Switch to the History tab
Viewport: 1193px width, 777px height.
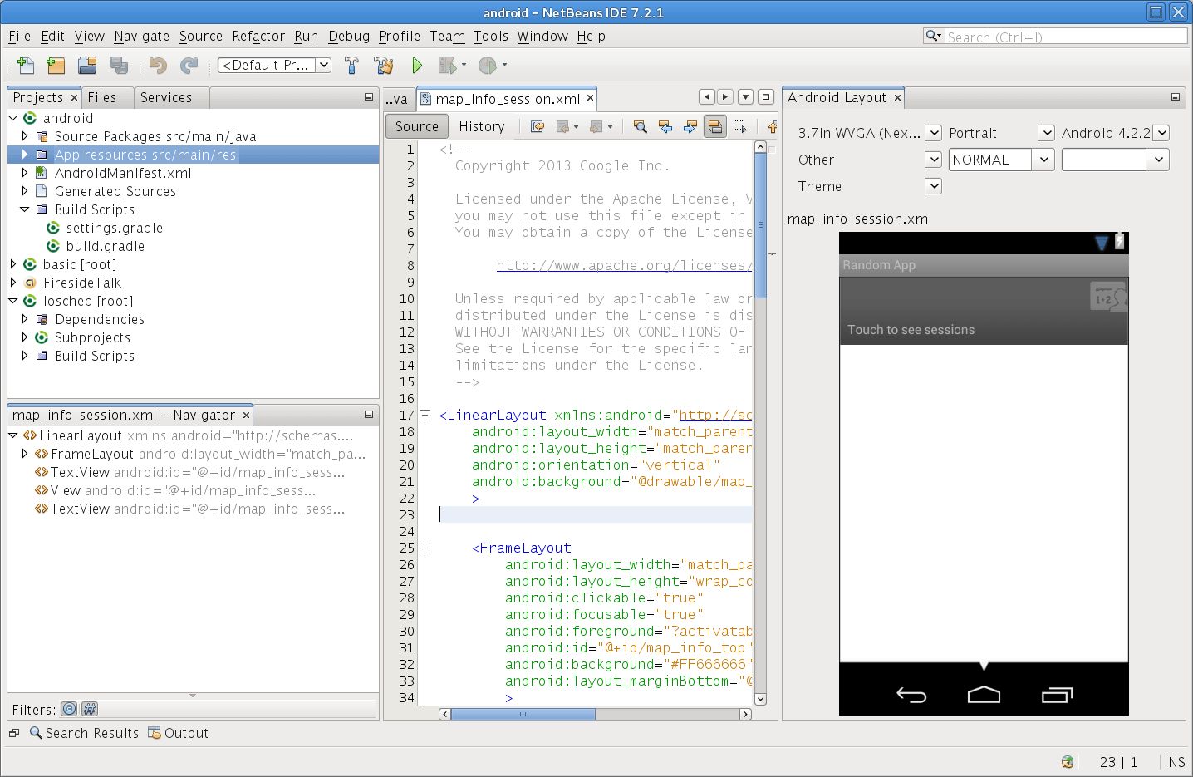coord(482,125)
